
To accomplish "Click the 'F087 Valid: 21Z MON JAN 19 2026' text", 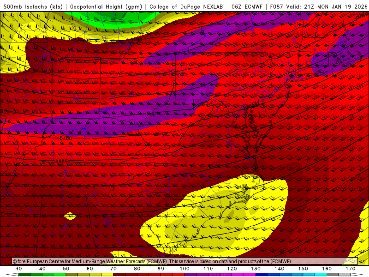I will [x=319, y=6].
